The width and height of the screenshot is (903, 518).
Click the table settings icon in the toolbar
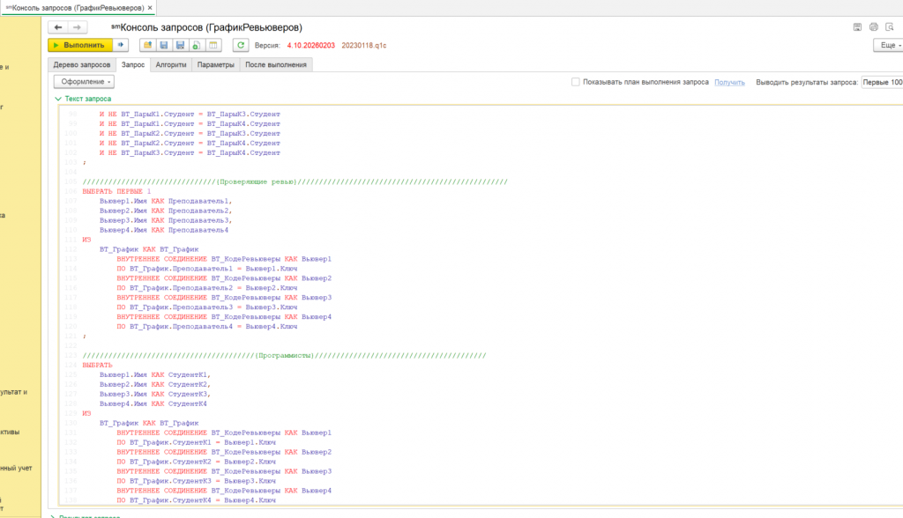pos(213,45)
